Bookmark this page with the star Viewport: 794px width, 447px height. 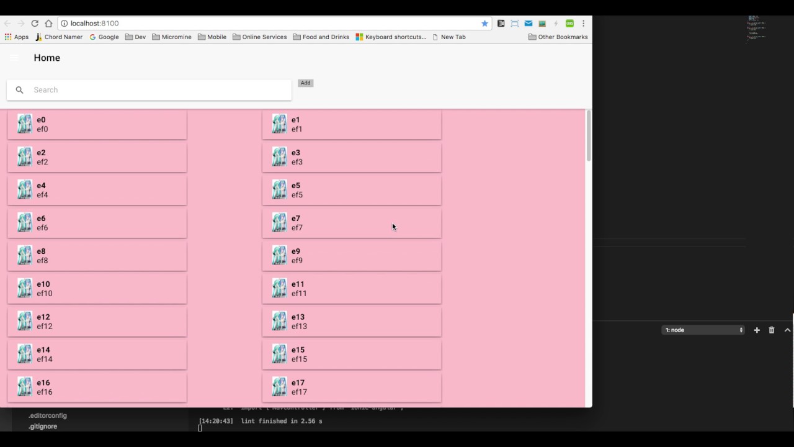pos(484,24)
